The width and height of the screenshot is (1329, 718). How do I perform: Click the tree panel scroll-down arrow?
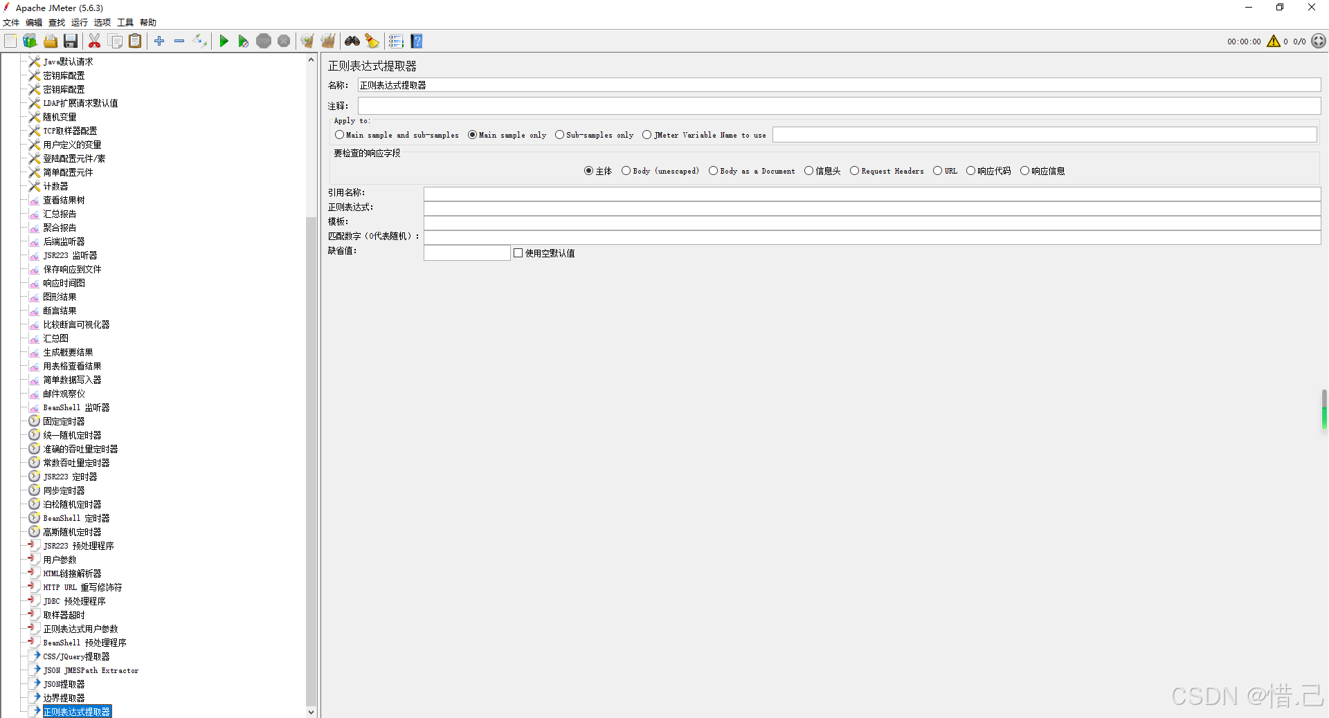pos(311,712)
